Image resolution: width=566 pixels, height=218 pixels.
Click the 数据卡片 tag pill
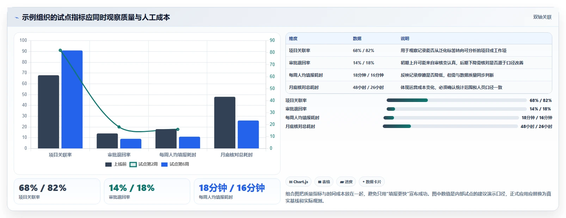point(372,182)
